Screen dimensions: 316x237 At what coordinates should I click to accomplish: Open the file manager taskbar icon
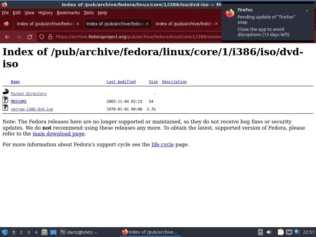tap(44, 232)
